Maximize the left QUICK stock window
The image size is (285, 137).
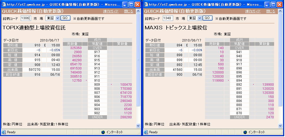tap(131, 4)
